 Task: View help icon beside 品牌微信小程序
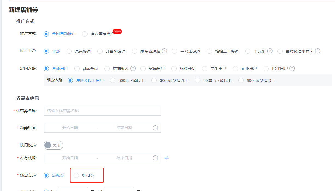pyautogui.click(x=318, y=51)
